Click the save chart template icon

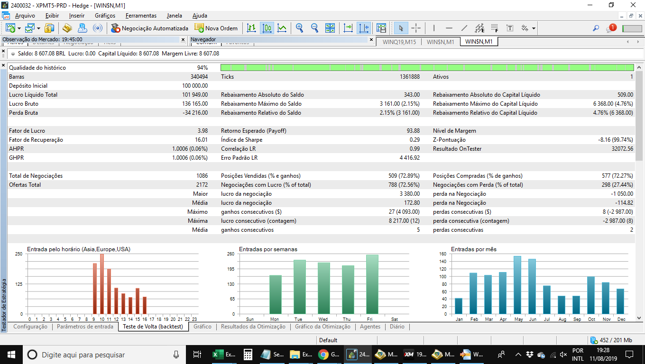(x=381, y=28)
